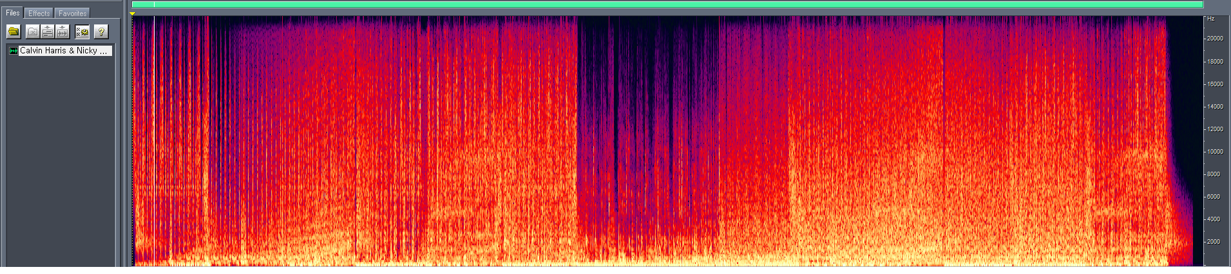Click the 16000 Hz frequency ruler label

tap(1214, 84)
